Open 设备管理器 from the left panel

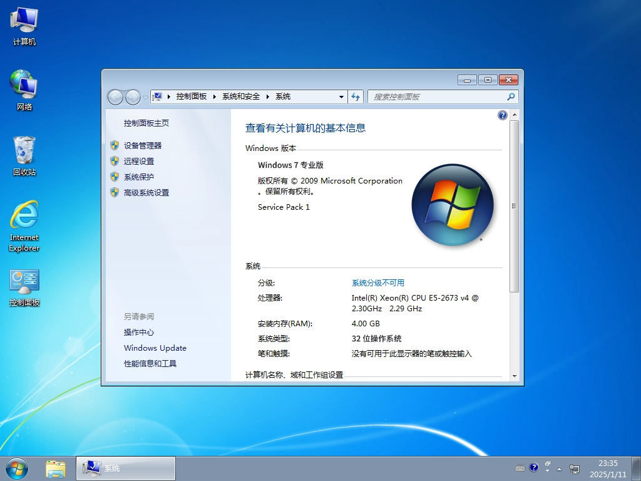point(142,145)
